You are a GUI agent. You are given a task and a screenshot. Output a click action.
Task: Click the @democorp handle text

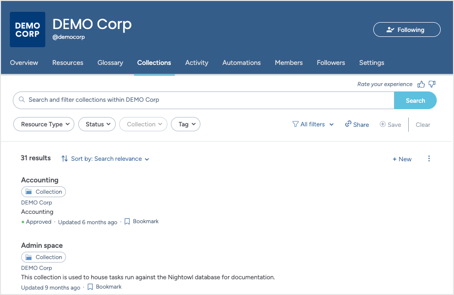pos(68,37)
